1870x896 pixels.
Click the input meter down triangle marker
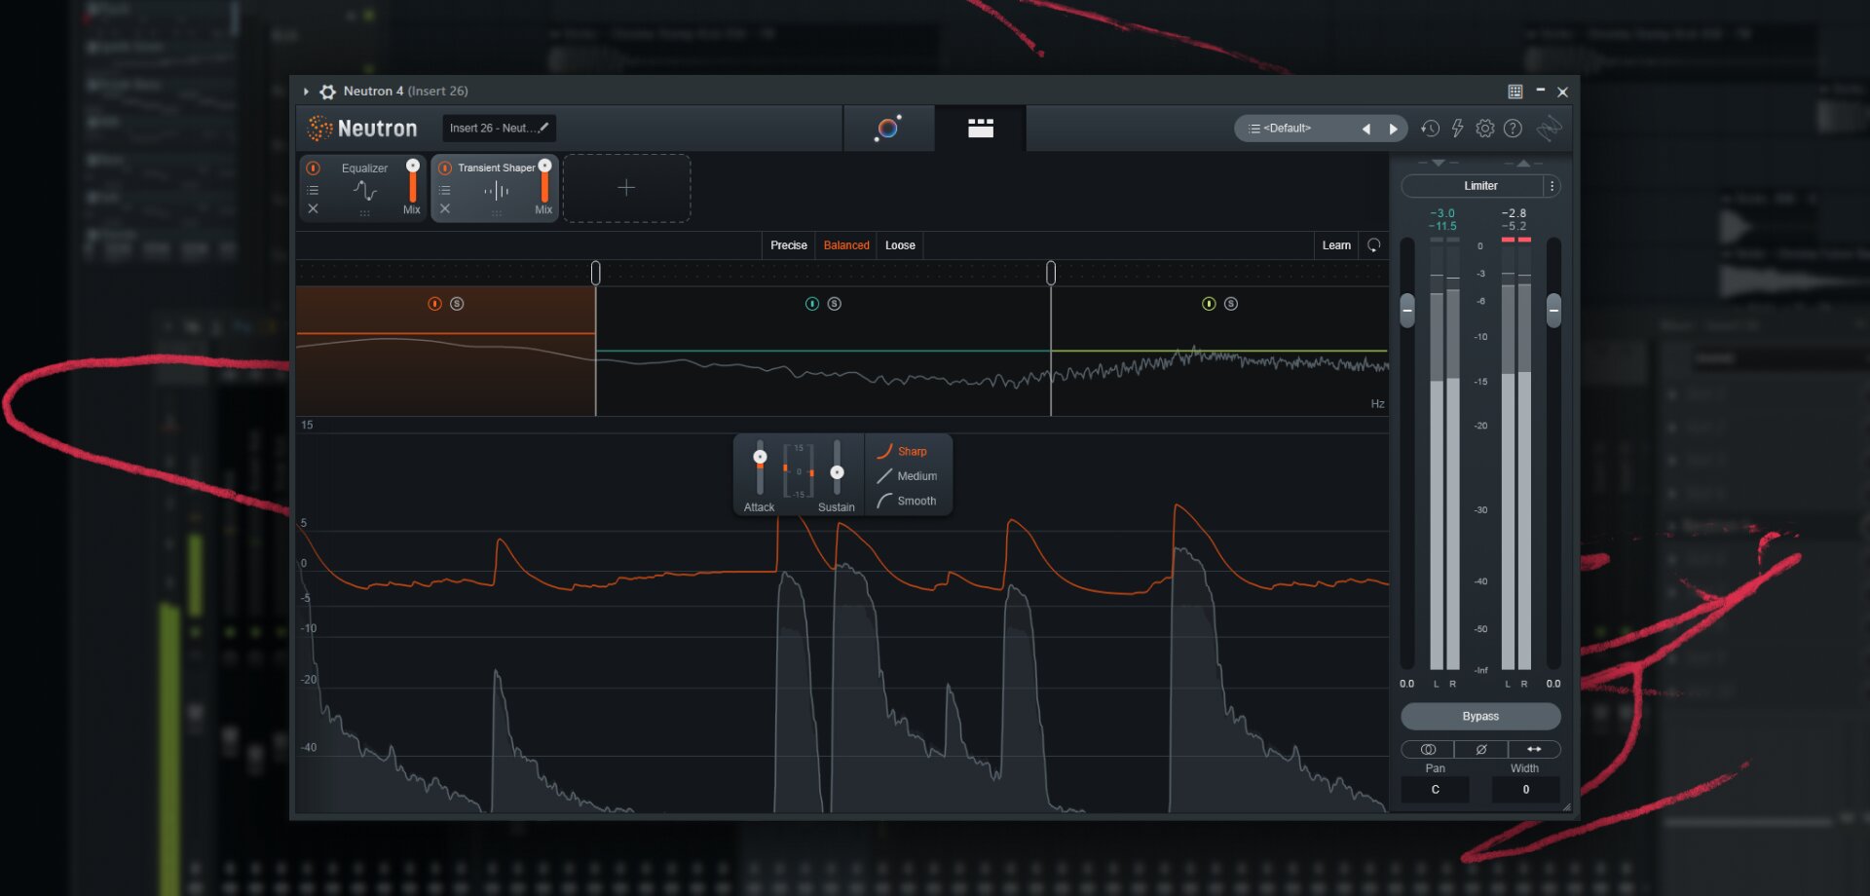[x=1439, y=163]
